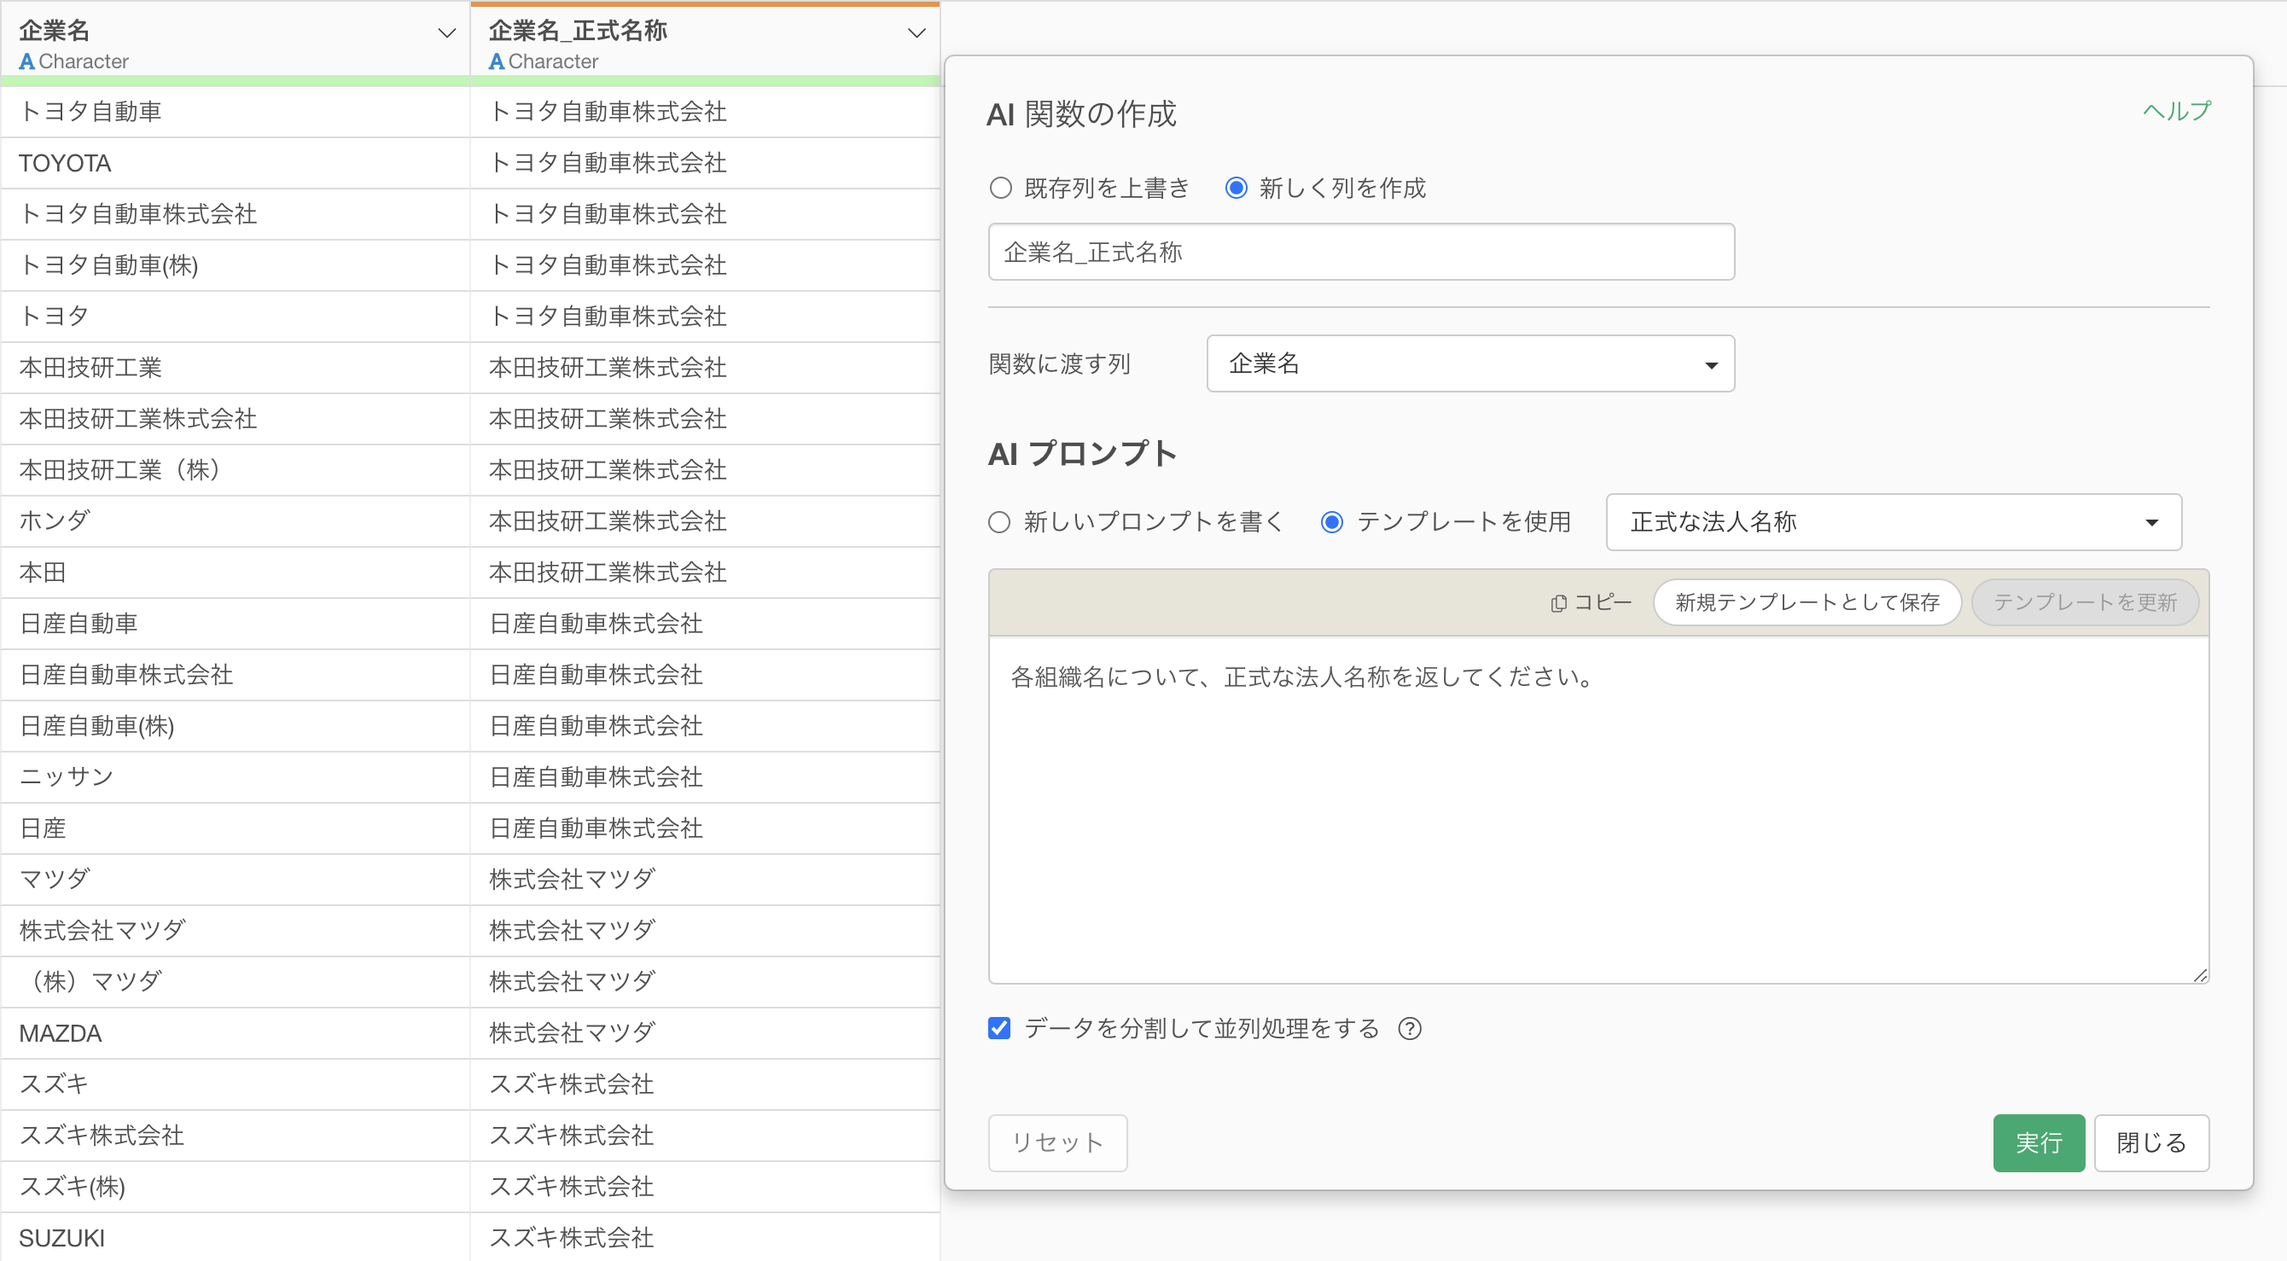Select the 既存列を上書き radio option

pyautogui.click(x=1000, y=189)
